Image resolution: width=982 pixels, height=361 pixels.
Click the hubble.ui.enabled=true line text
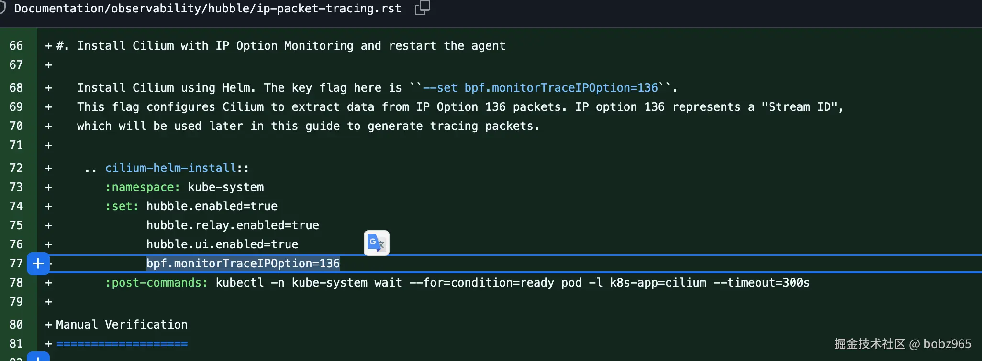pos(222,244)
